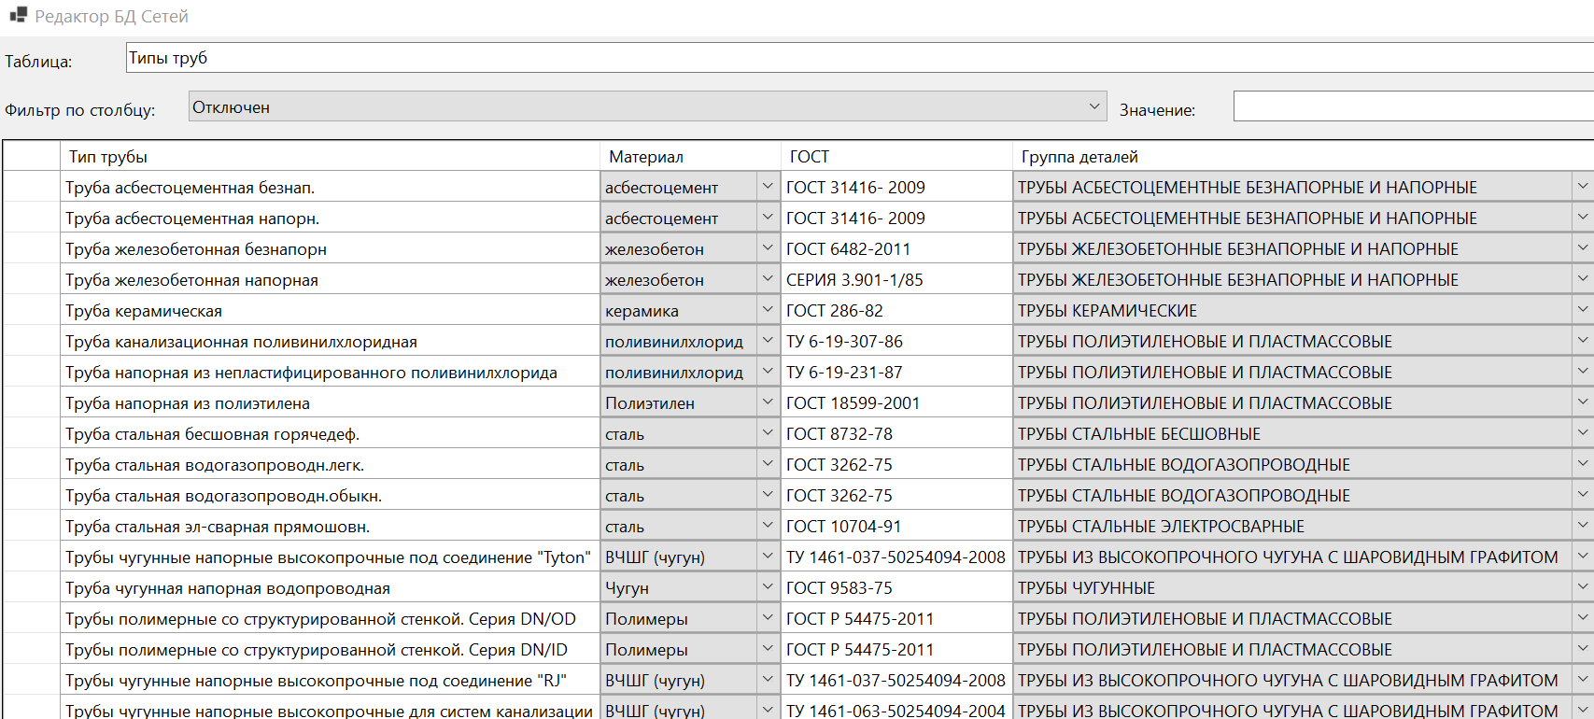This screenshot has width=1594, height=719.
Task: Open group dropdown for 'ТРУБЫ СТАЛЬНЫЕ БЕСШОВНЫЕ' row
Action: tap(1582, 433)
